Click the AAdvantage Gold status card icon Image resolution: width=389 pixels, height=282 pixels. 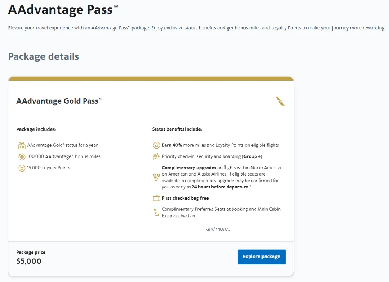tap(22, 145)
